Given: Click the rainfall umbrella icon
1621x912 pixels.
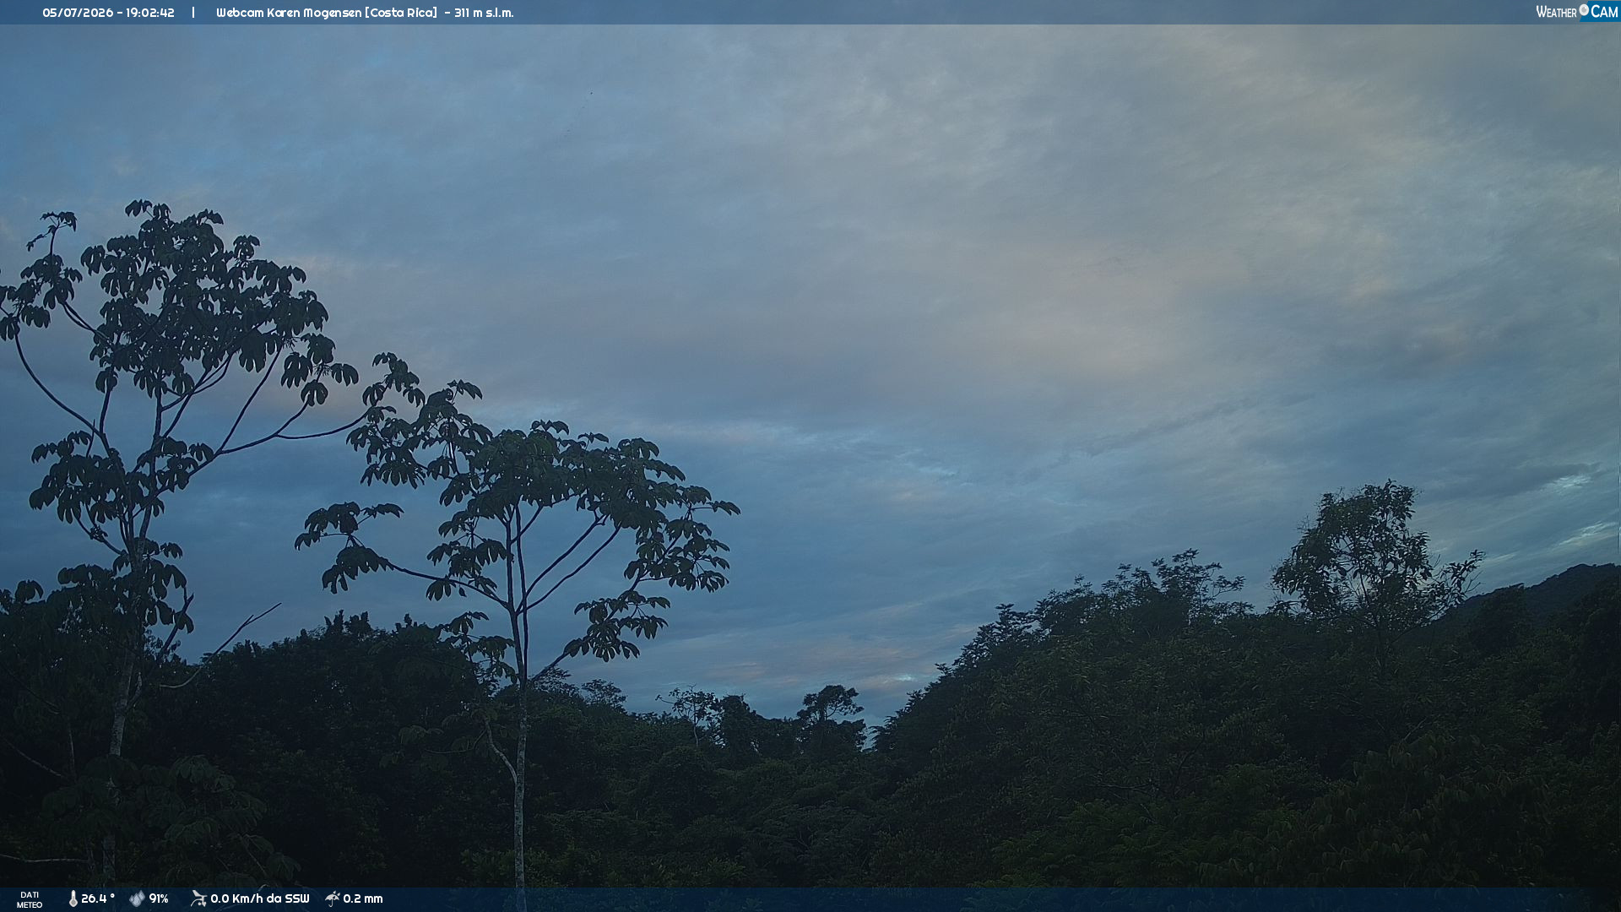Looking at the screenshot, I should [x=333, y=898].
